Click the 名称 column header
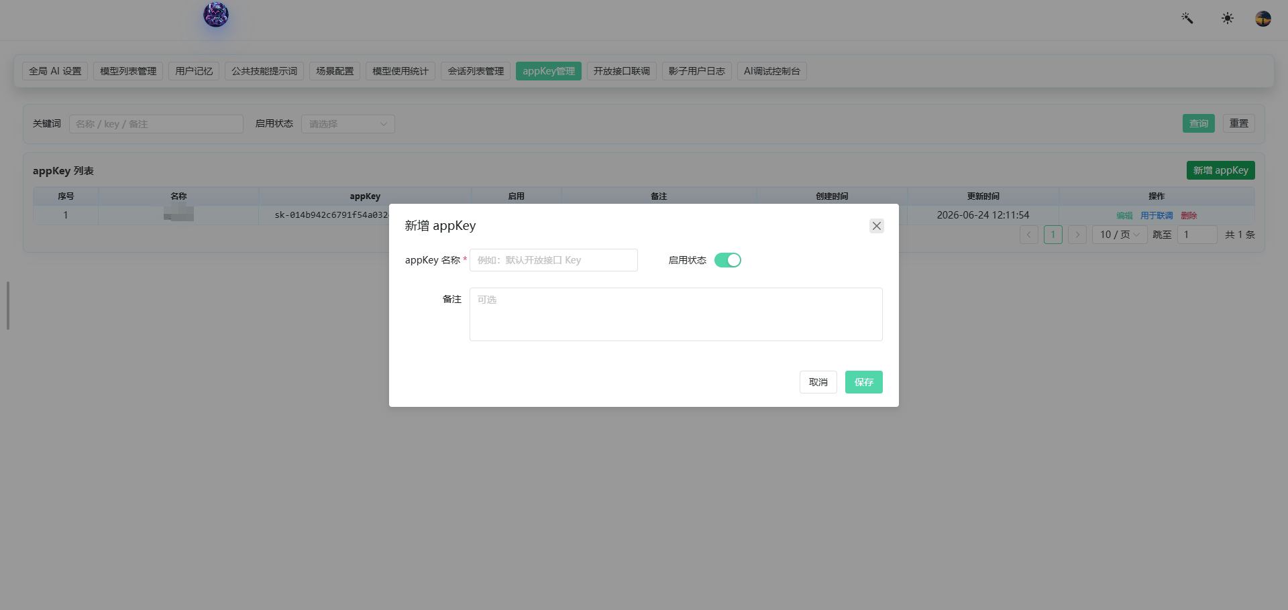The width and height of the screenshot is (1288, 610). 178,196
